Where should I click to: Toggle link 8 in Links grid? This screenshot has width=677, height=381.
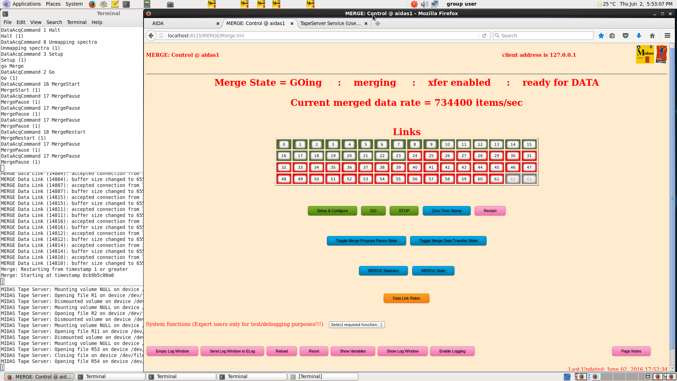point(415,144)
